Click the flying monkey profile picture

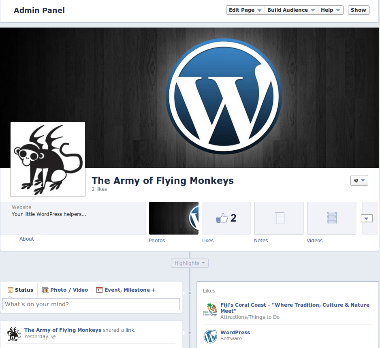tap(48, 159)
